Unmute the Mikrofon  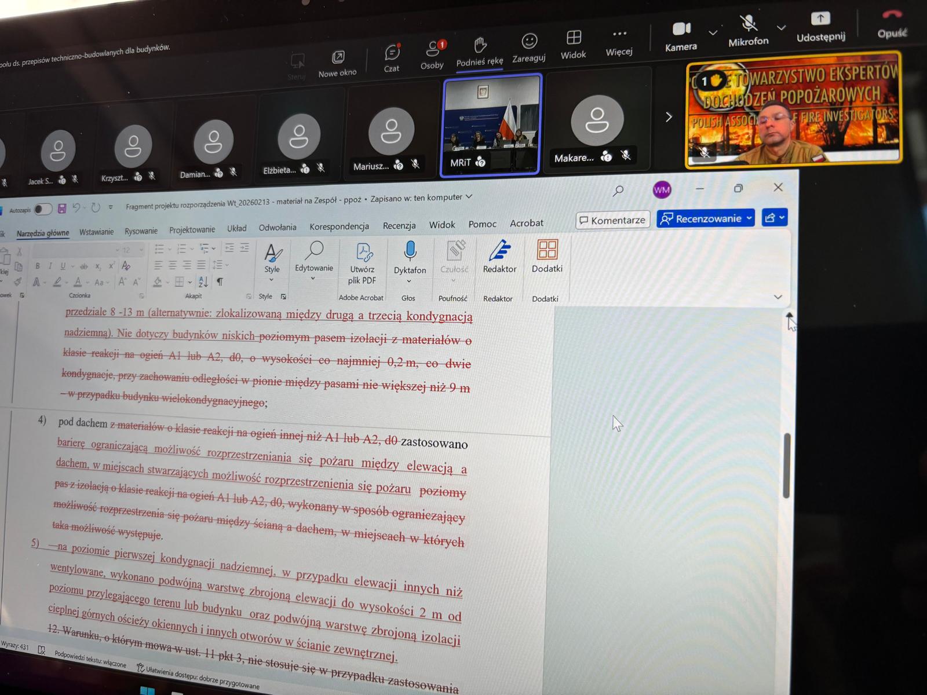pyautogui.click(x=749, y=24)
